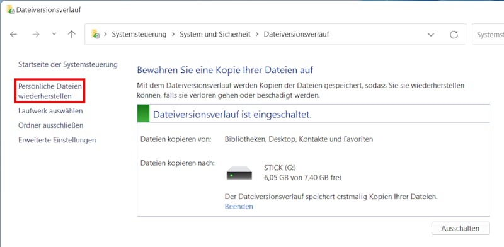Screen dimensions: 504x247
Task: Expand chevron after Systemsteuerung breadcrumb
Action: click(173, 34)
